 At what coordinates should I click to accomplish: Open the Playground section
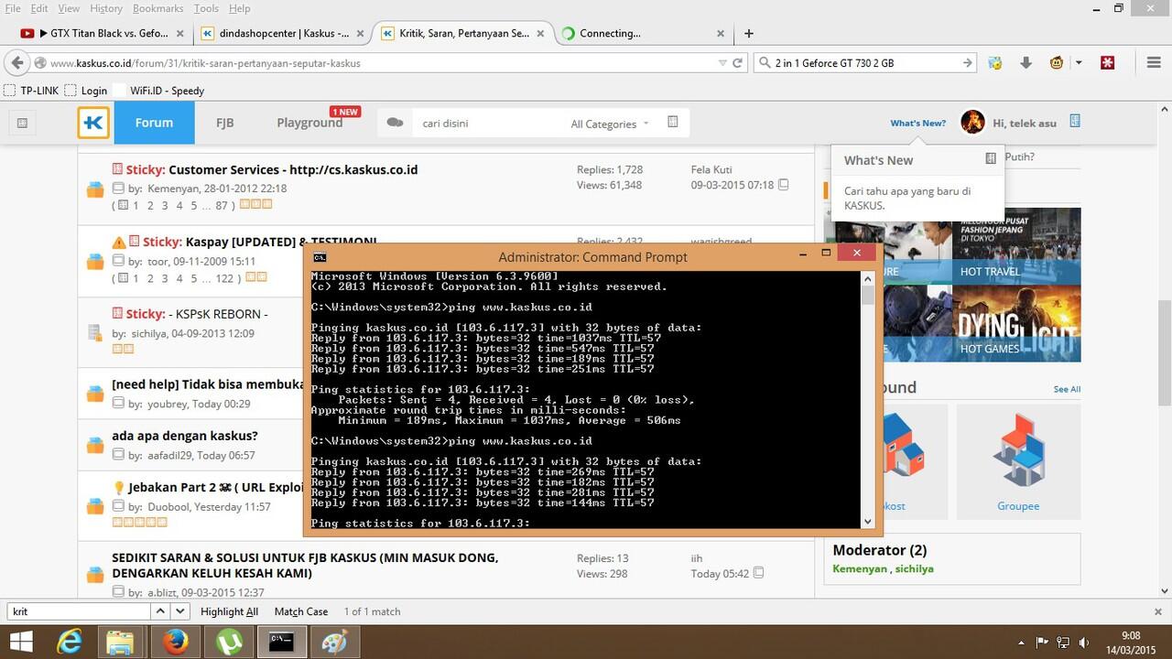coord(309,123)
